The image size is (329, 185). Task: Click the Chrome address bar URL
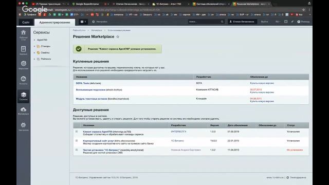click(x=107, y=10)
